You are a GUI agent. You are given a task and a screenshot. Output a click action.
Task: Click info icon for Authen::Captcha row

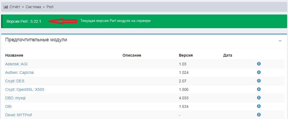point(259,72)
